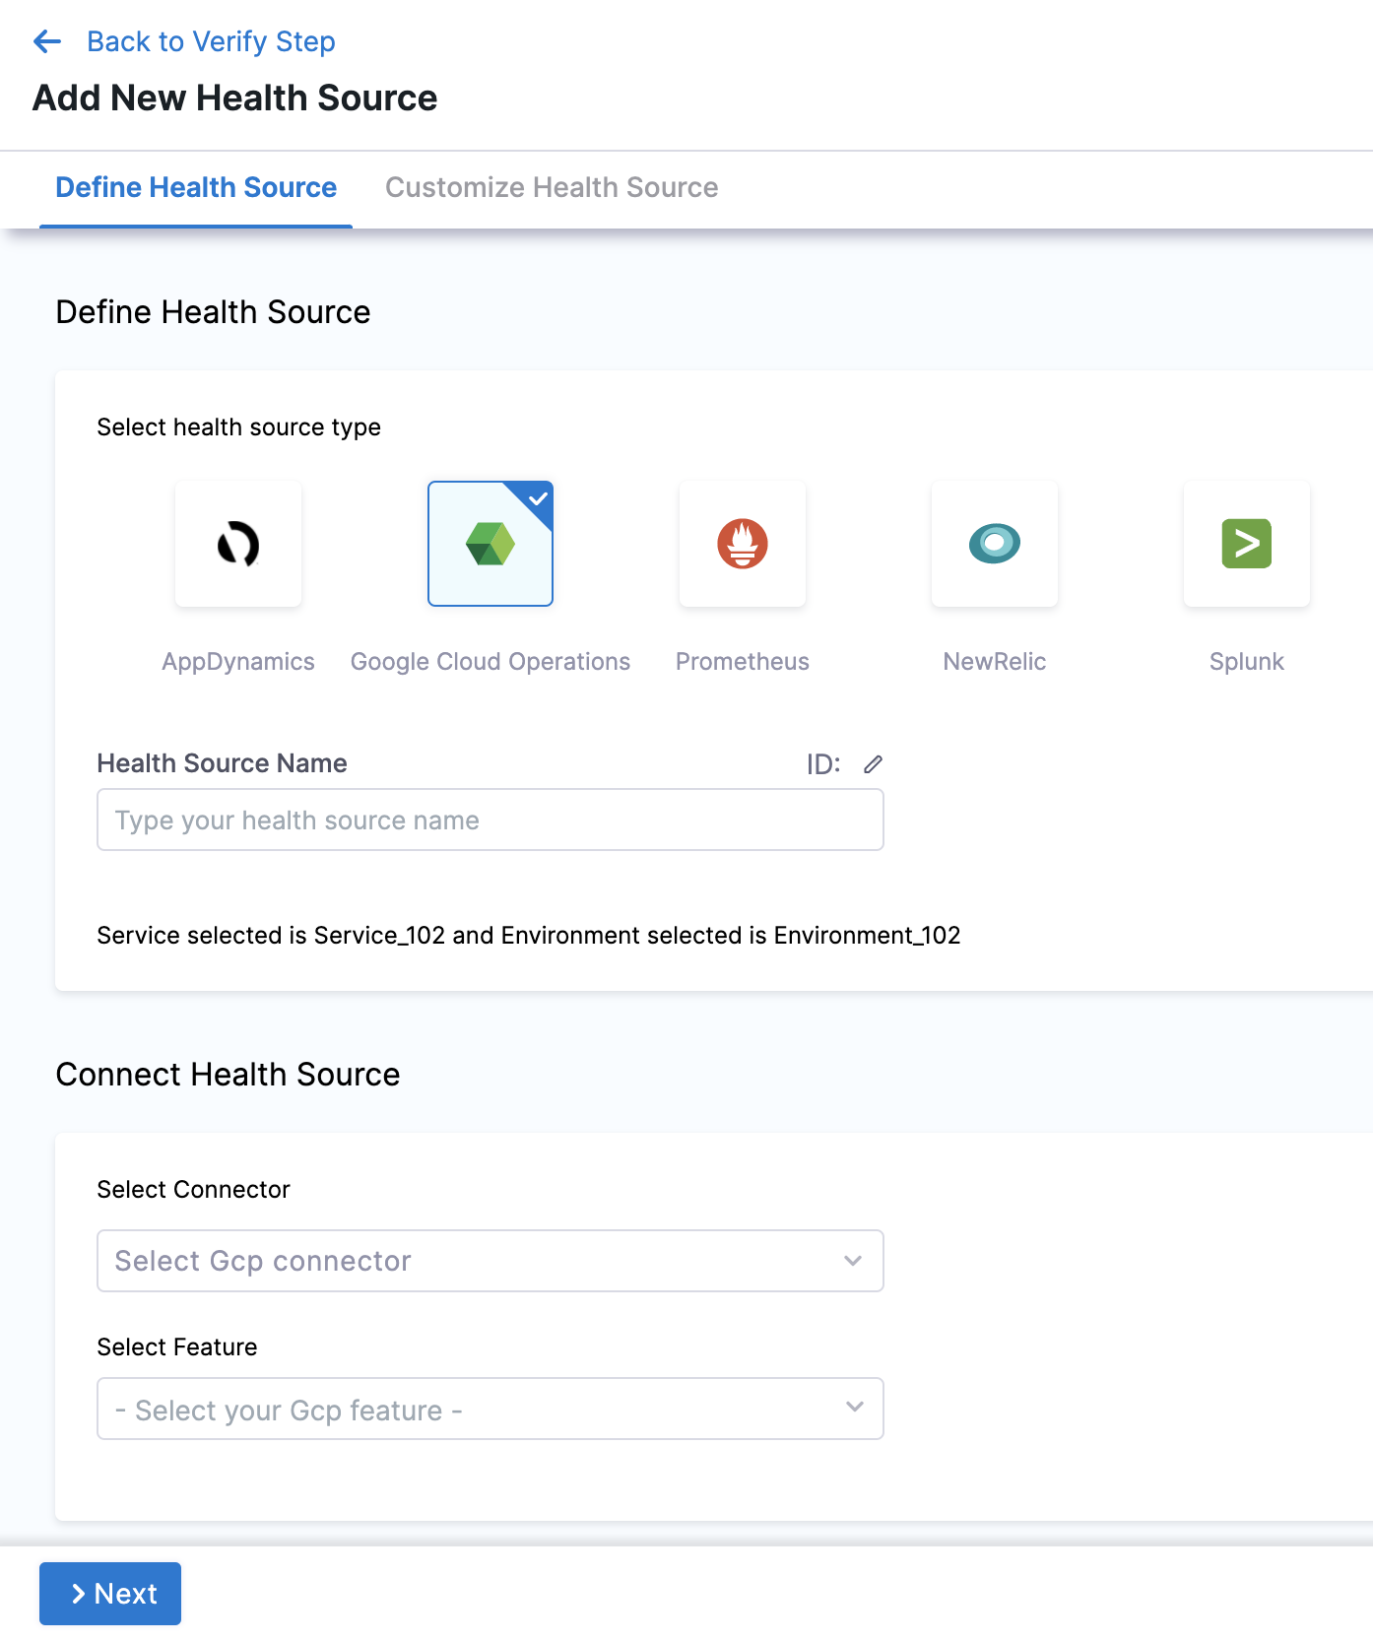The height and width of the screenshot is (1641, 1373).
Task: Click the chevron in the feature field
Action: (854, 1407)
